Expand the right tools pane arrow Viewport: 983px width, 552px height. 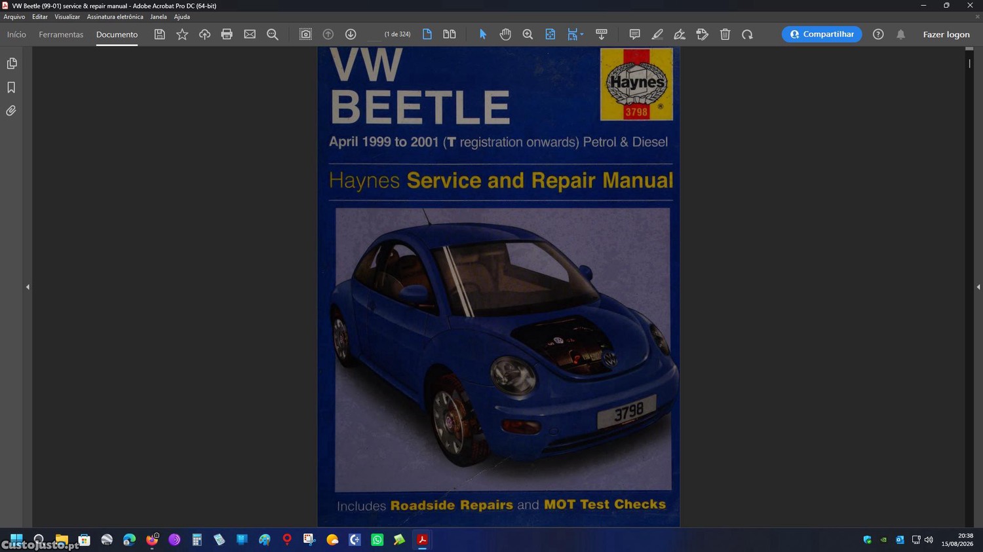[978, 287]
